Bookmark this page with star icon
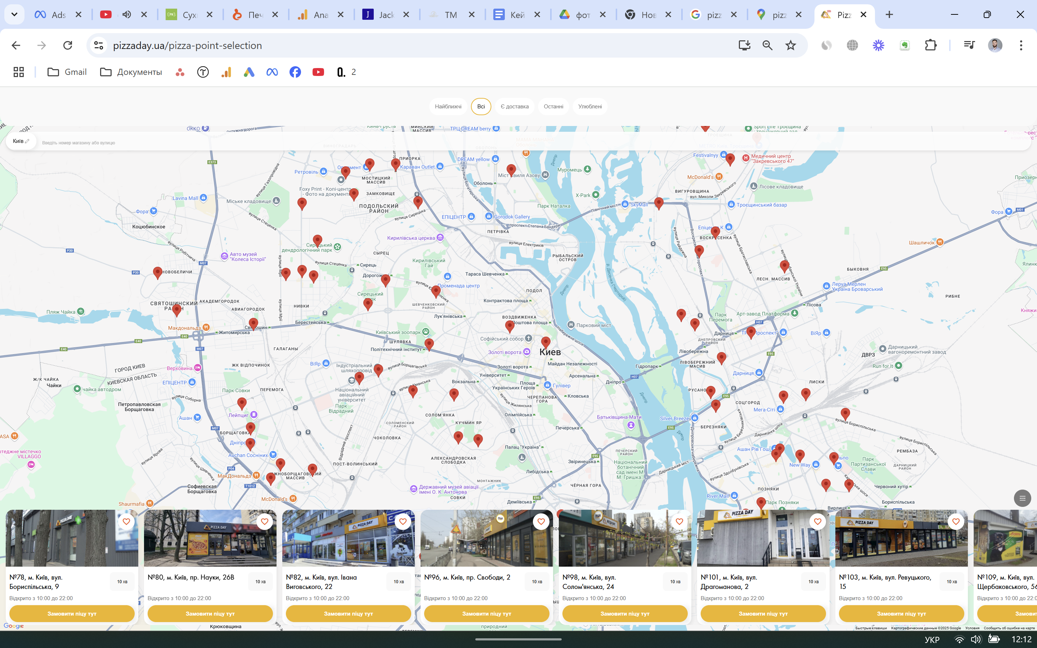Image resolution: width=1037 pixels, height=648 pixels. coord(791,45)
